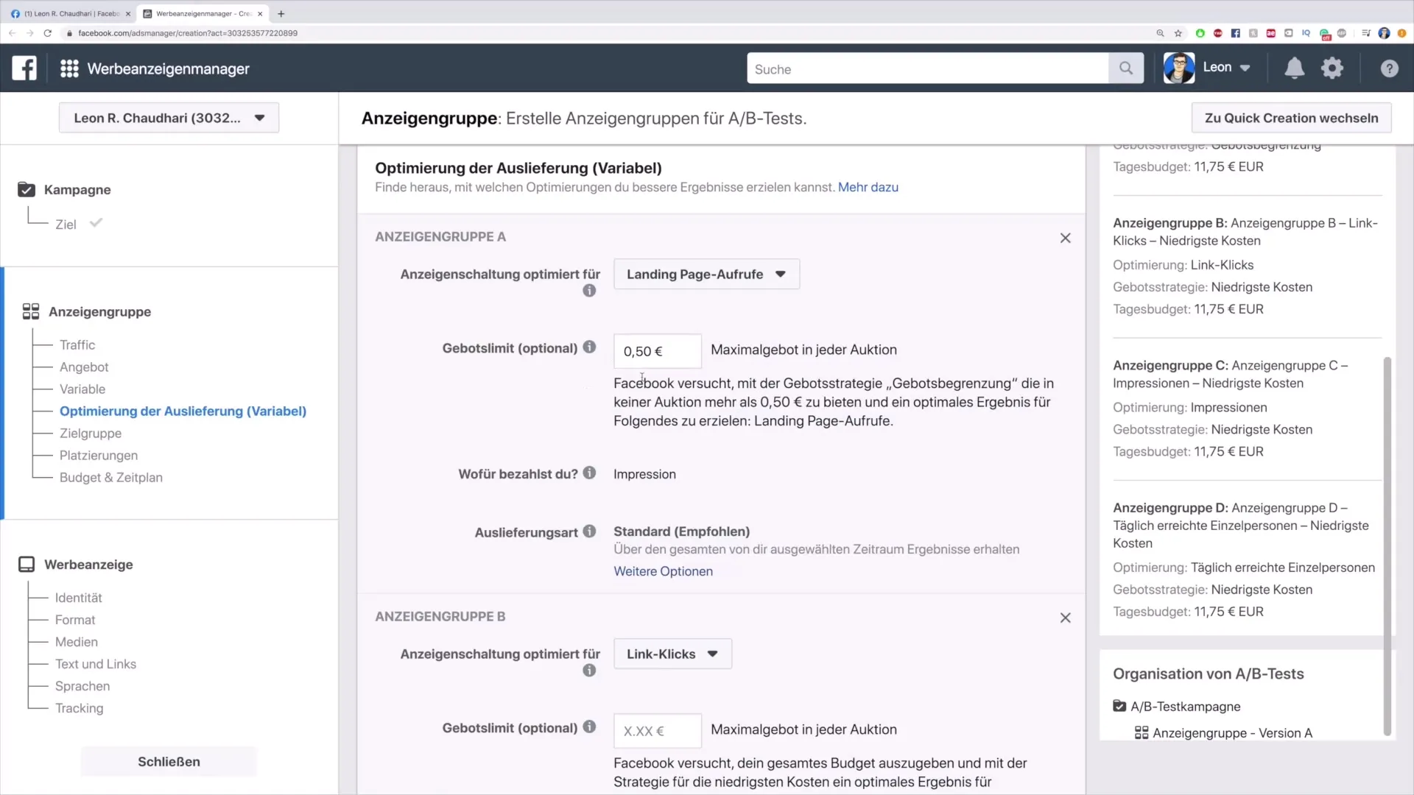Toggle the Kampagne checkbox
This screenshot has height=795, width=1414.
coord(27,189)
